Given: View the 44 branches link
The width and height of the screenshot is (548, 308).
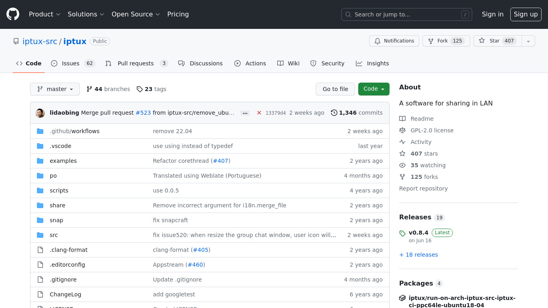Looking at the screenshot, I should (x=108, y=89).
